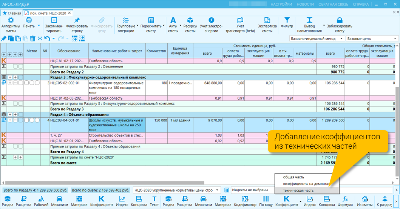Expand Раздел 3 plus button
Screen dimensions: 400x209
point(10,77)
